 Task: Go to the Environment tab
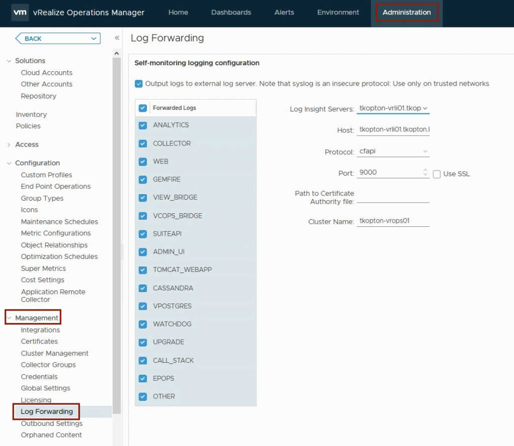(338, 13)
